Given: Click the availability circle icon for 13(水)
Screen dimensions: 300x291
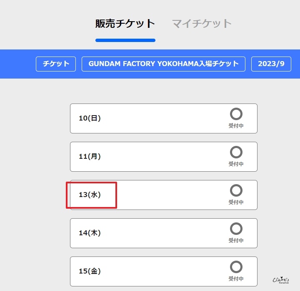Looking at the screenshot, I should (x=236, y=190).
